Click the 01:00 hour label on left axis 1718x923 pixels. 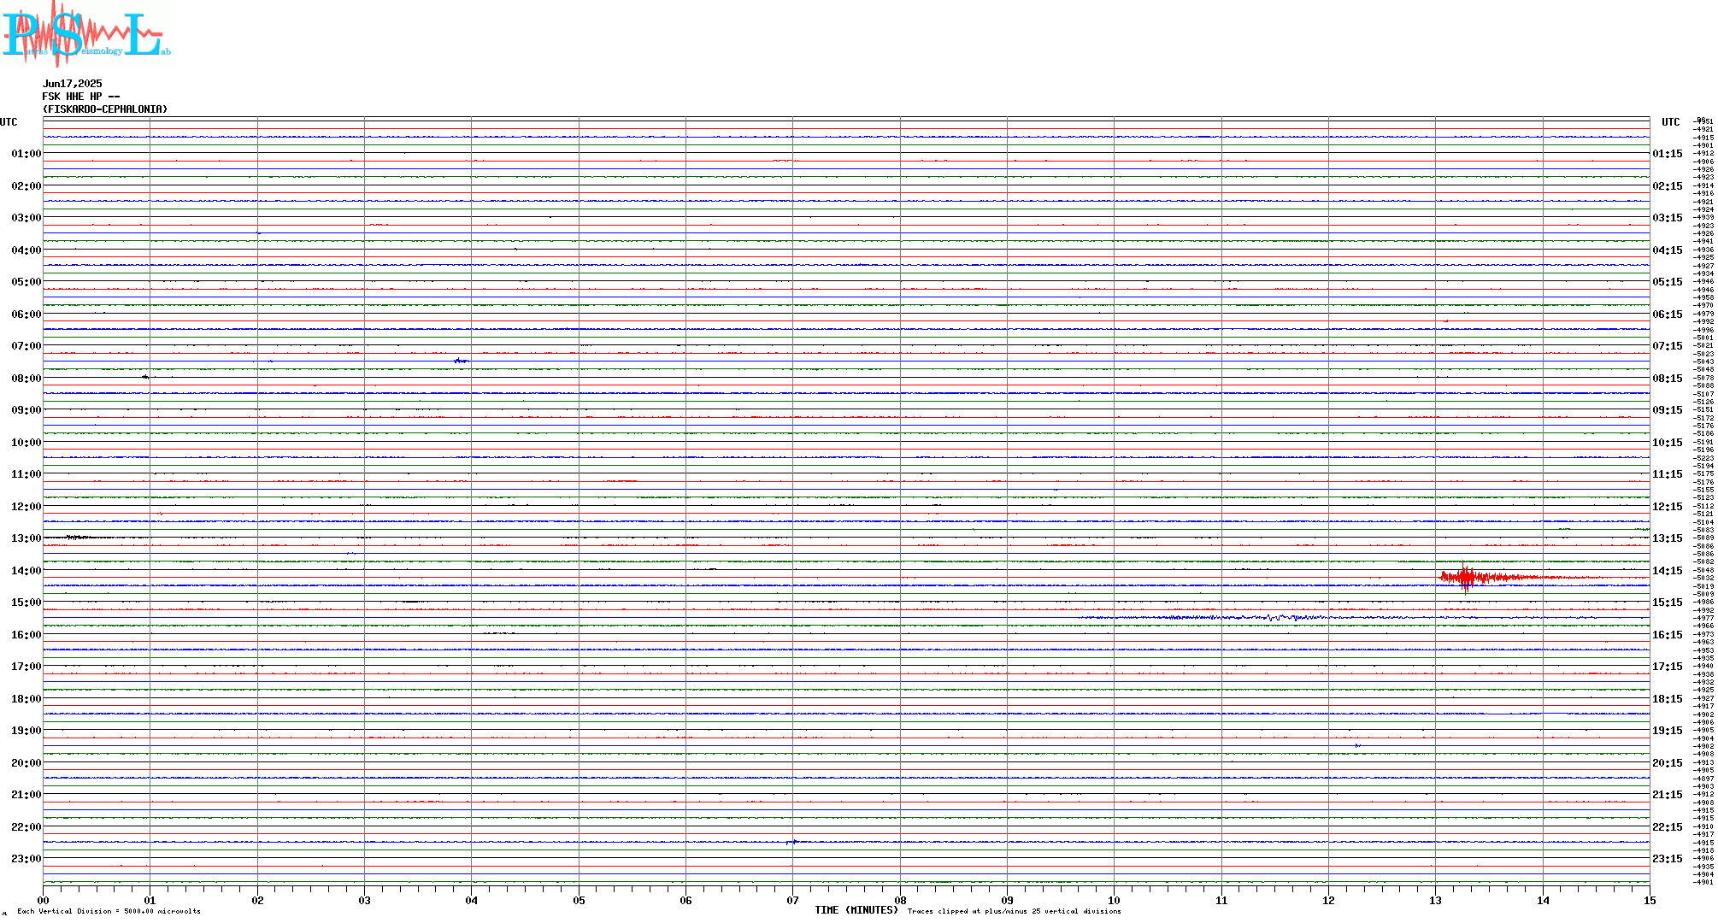coord(26,154)
